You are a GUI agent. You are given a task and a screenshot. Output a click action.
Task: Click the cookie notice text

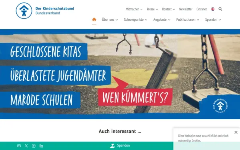[203, 138]
